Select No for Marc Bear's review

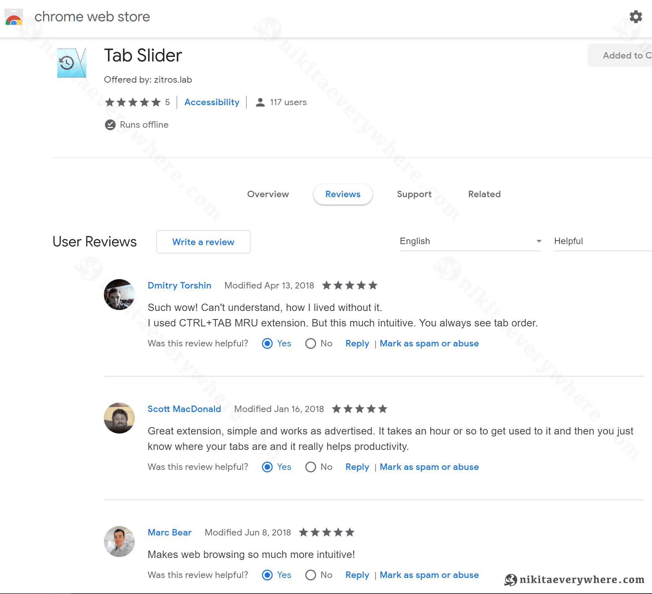[310, 575]
